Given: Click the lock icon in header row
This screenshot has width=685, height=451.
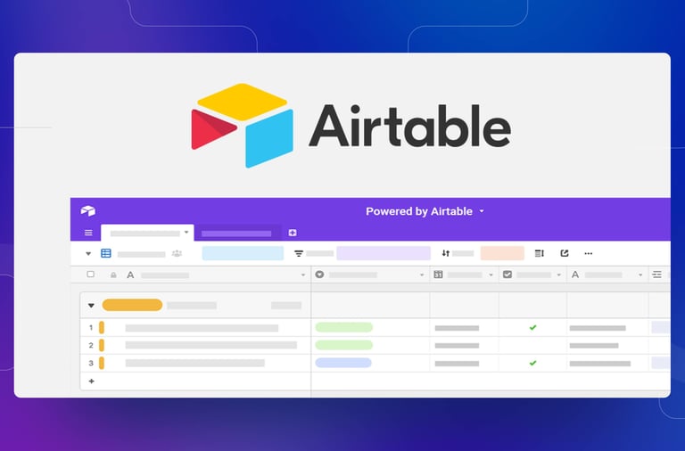Looking at the screenshot, I should 113,275.
